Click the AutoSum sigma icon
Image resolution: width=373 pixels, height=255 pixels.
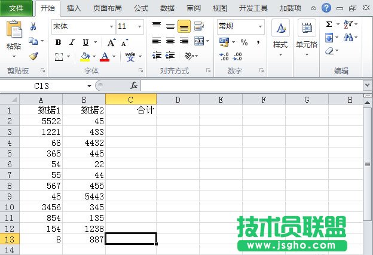point(329,24)
